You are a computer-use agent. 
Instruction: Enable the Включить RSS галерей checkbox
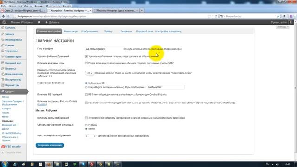tap(86, 94)
